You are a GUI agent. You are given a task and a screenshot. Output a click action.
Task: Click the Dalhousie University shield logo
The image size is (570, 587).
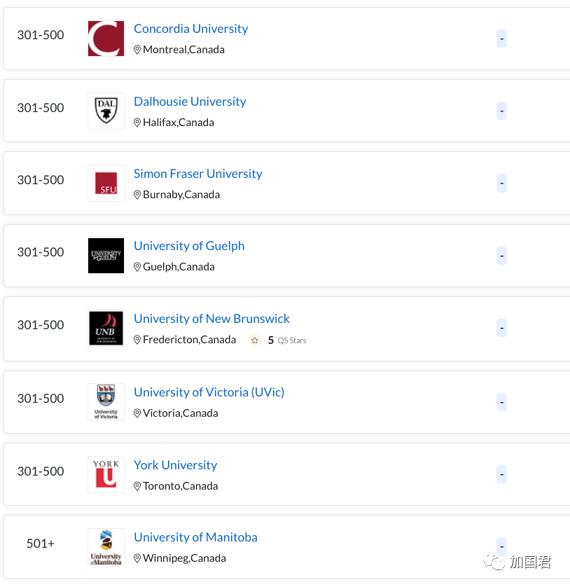pos(106,111)
